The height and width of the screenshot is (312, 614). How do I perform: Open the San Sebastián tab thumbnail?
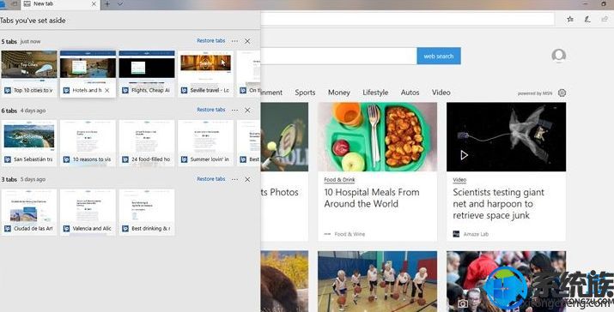(x=28, y=143)
